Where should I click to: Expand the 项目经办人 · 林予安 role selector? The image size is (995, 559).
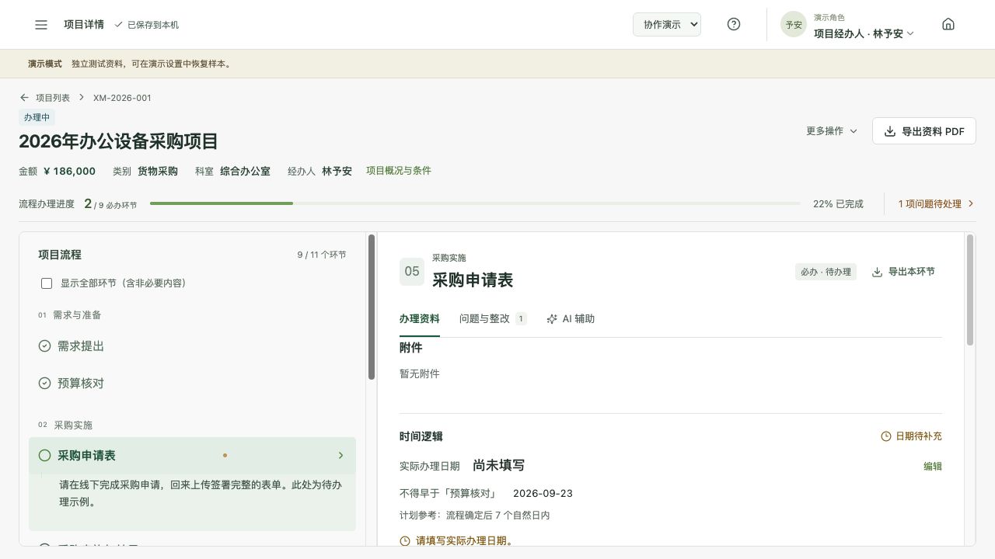[864, 33]
